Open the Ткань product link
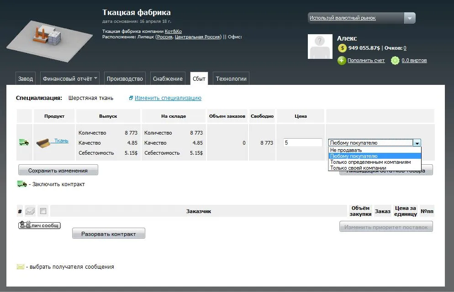The height and width of the screenshot is (292, 454). coord(62,141)
